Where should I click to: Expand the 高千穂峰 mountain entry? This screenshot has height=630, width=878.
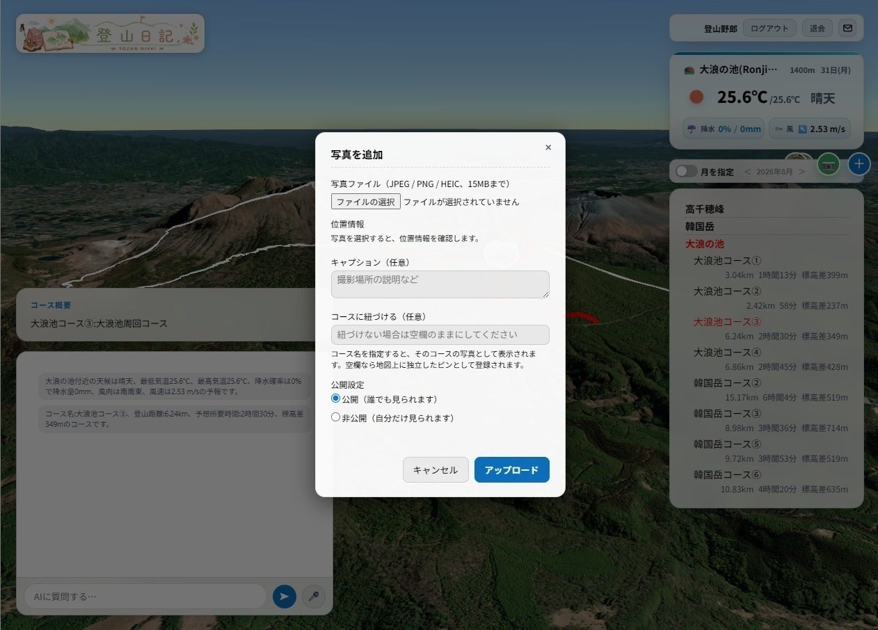705,209
